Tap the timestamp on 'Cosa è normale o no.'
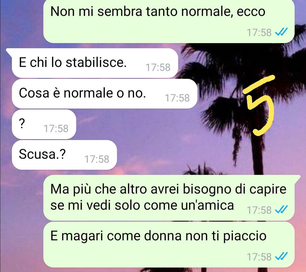 click(x=177, y=98)
